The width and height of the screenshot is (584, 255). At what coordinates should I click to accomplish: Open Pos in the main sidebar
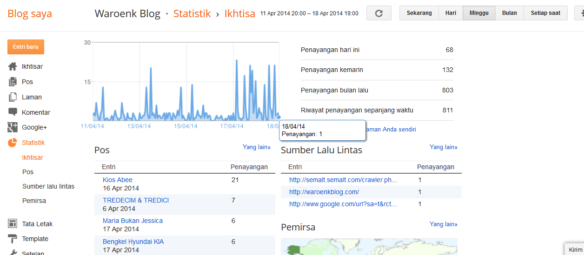[27, 82]
